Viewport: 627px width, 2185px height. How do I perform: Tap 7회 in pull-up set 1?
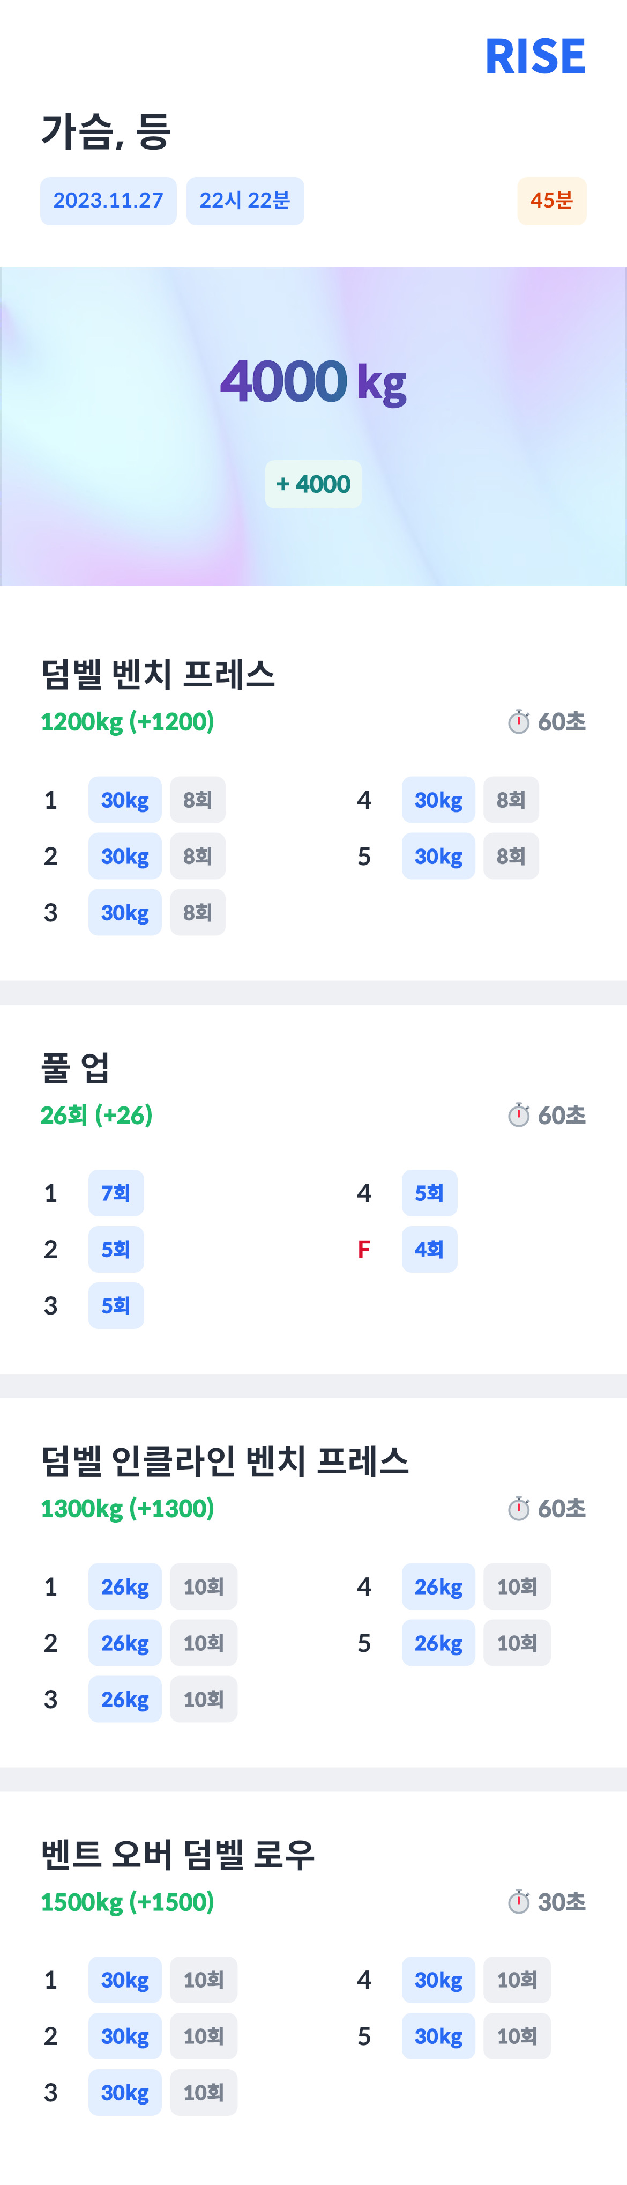pyautogui.click(x=116, y=1193)
